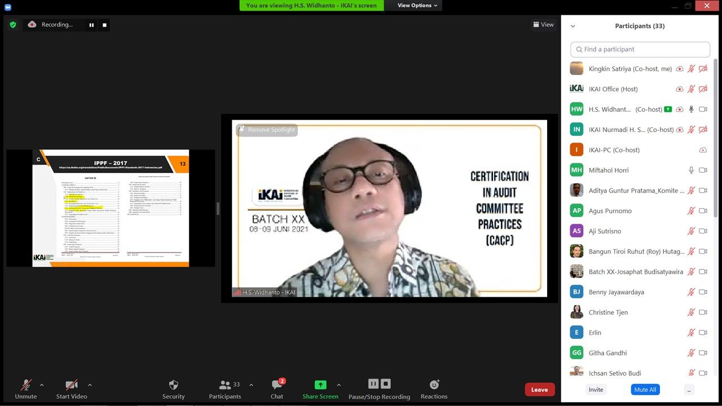Click H.S. Widhanto's camera icon
The image size is (722, 406).
[x=703, y=109]
